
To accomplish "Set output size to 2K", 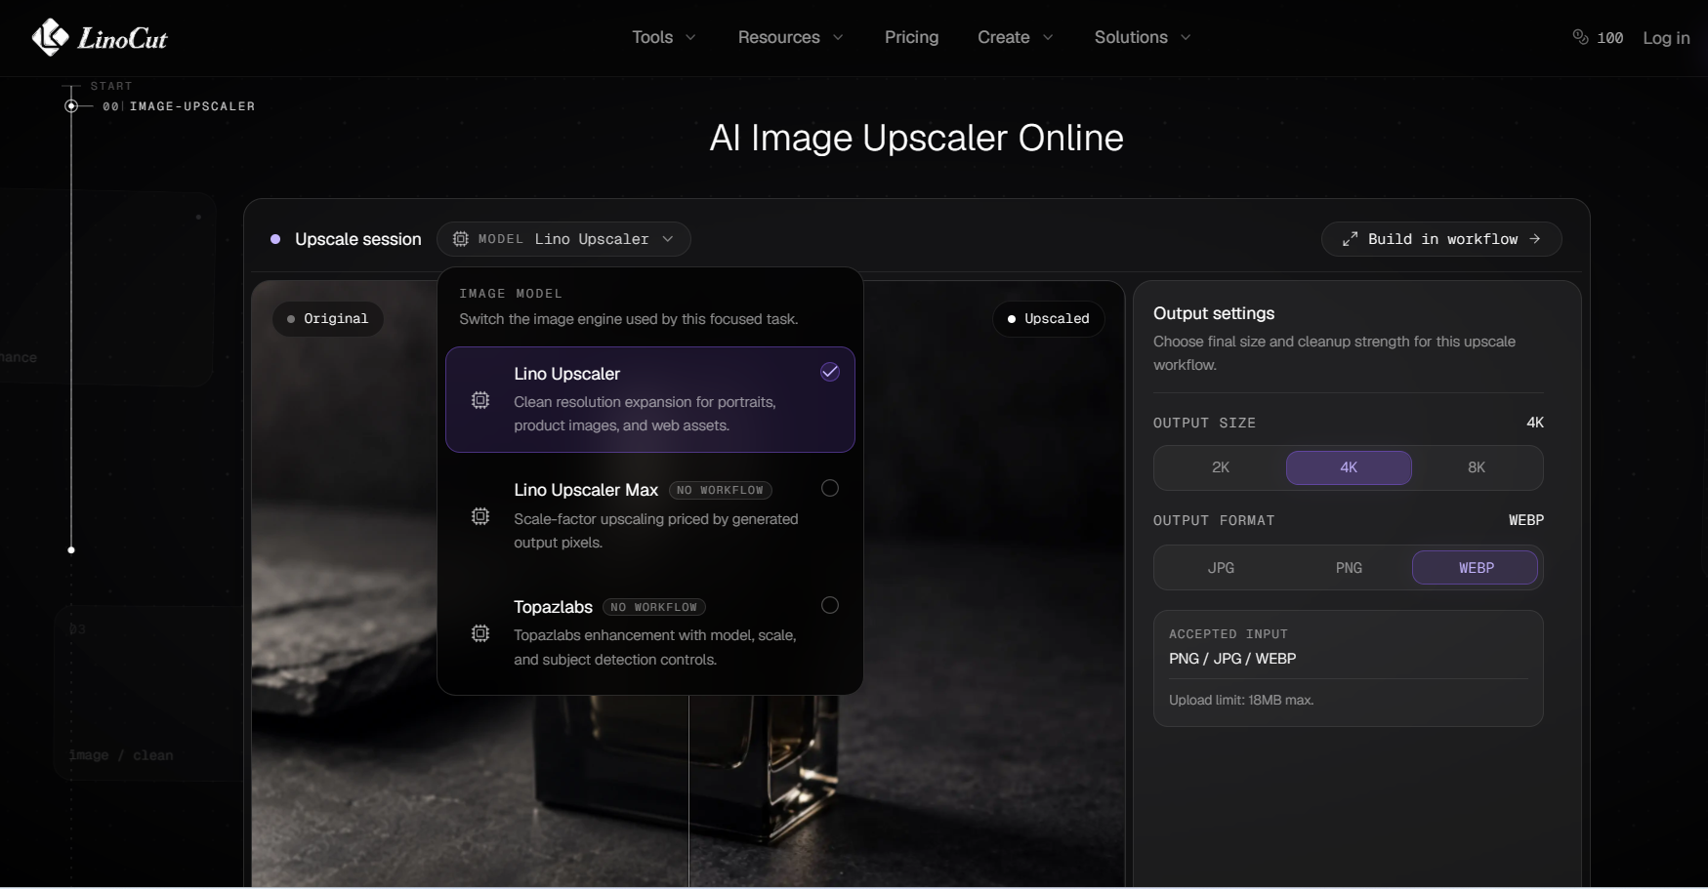I will tap(1221, 467).
